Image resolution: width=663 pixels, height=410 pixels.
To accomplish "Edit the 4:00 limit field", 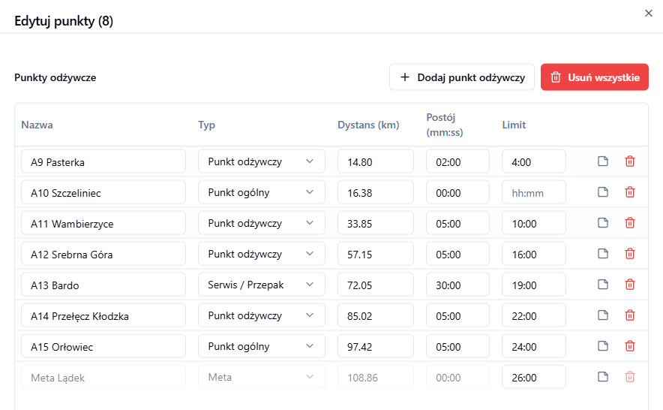I will tap(533, 161).
